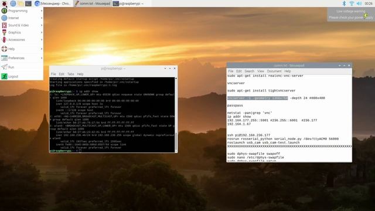Click the Bluetooth tray icon
The image size is (375, 211).
344,4
